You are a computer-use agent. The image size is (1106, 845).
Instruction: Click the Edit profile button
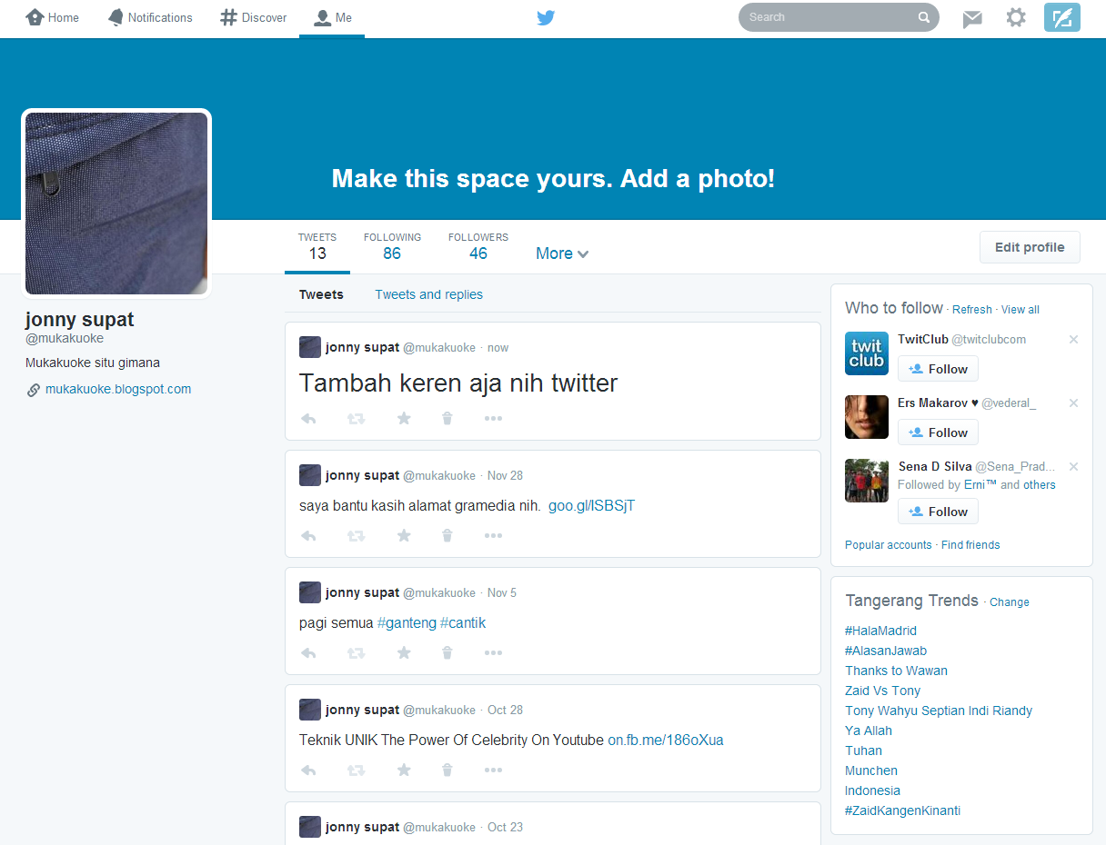point(1029,246)
